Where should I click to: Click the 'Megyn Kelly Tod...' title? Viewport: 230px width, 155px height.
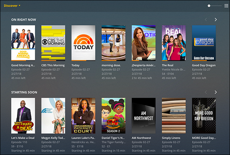pyautogui.click(x=53, y=138)
